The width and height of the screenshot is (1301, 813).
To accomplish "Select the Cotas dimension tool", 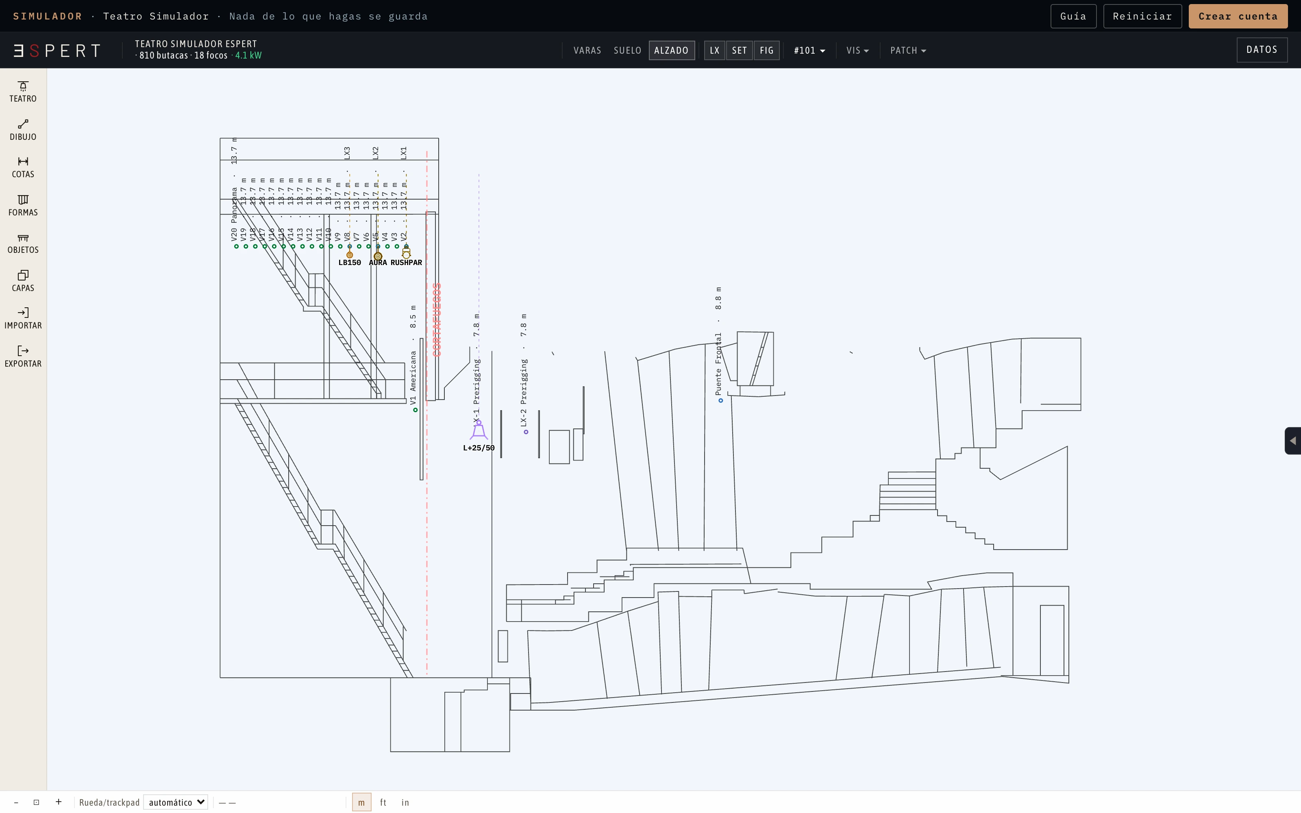I will tap(23, 168).
